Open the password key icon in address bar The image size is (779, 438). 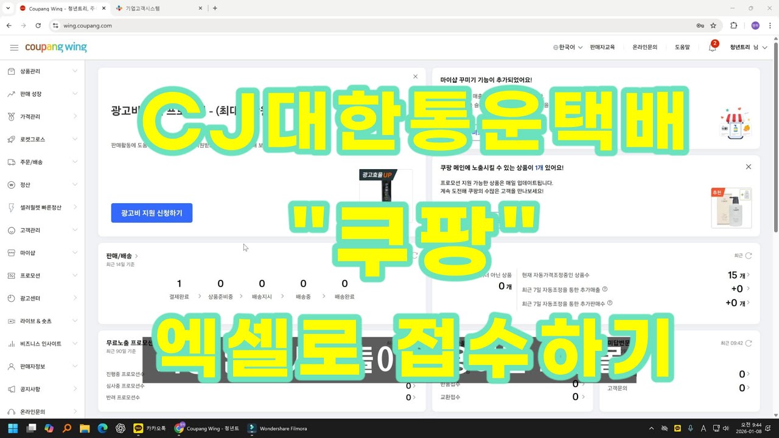point(700,26)
